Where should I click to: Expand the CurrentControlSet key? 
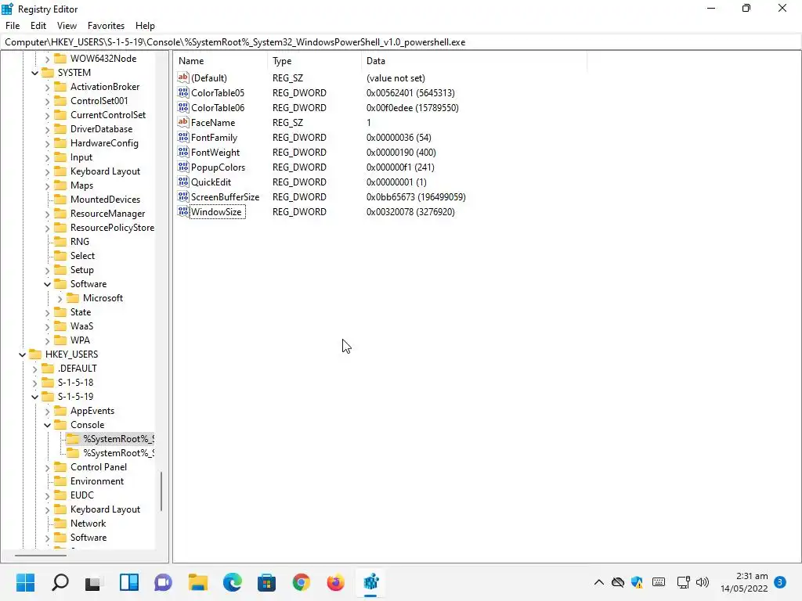(x=47, y=116)
